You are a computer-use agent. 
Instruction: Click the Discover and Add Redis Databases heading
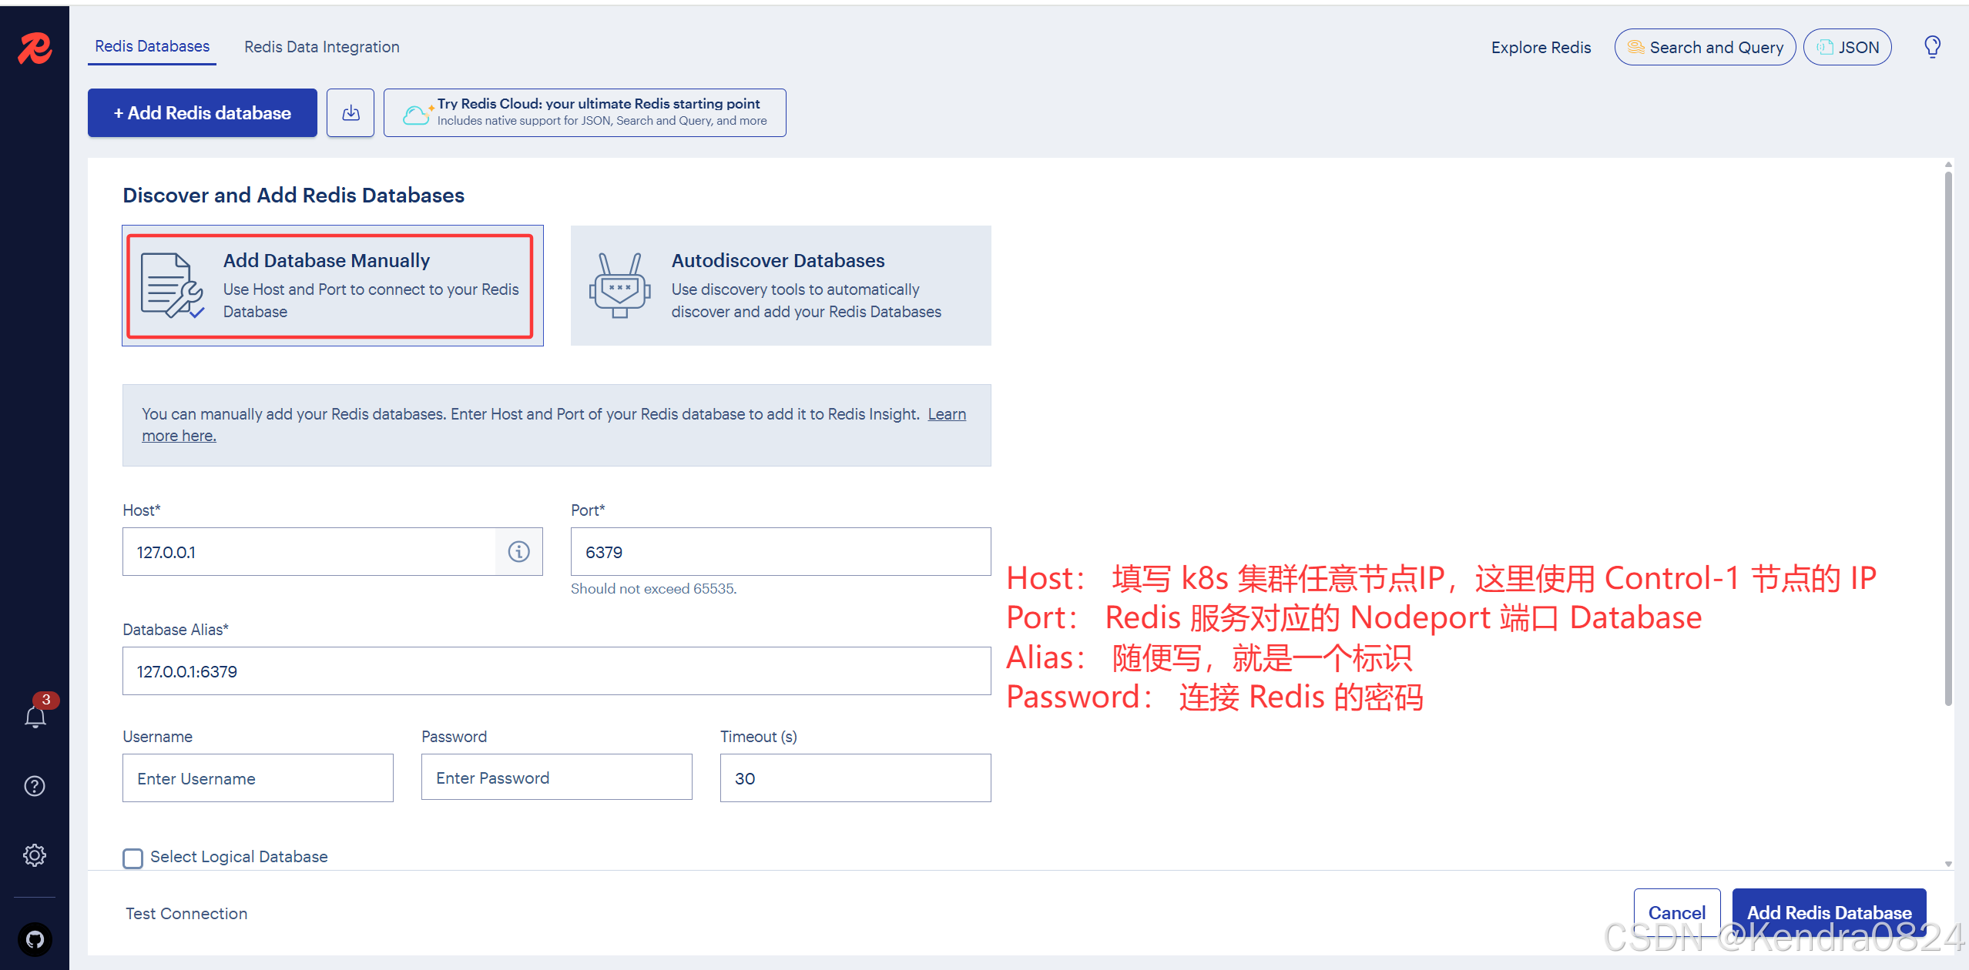(294, 196)
